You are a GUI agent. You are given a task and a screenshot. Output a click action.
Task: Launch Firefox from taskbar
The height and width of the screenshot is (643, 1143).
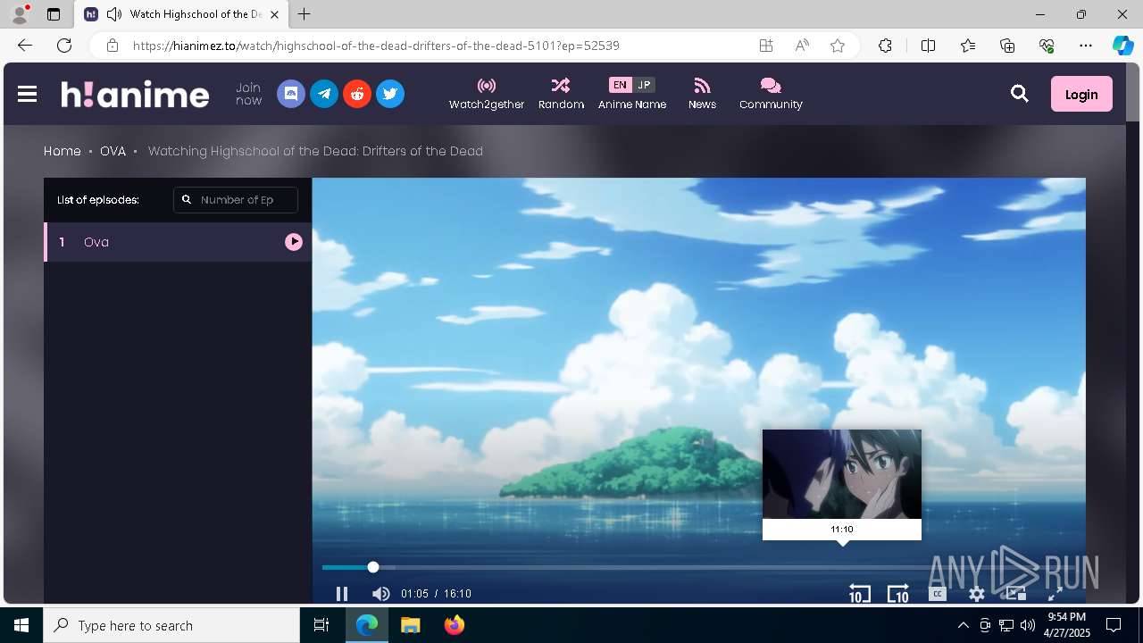(x=455, y=625)
